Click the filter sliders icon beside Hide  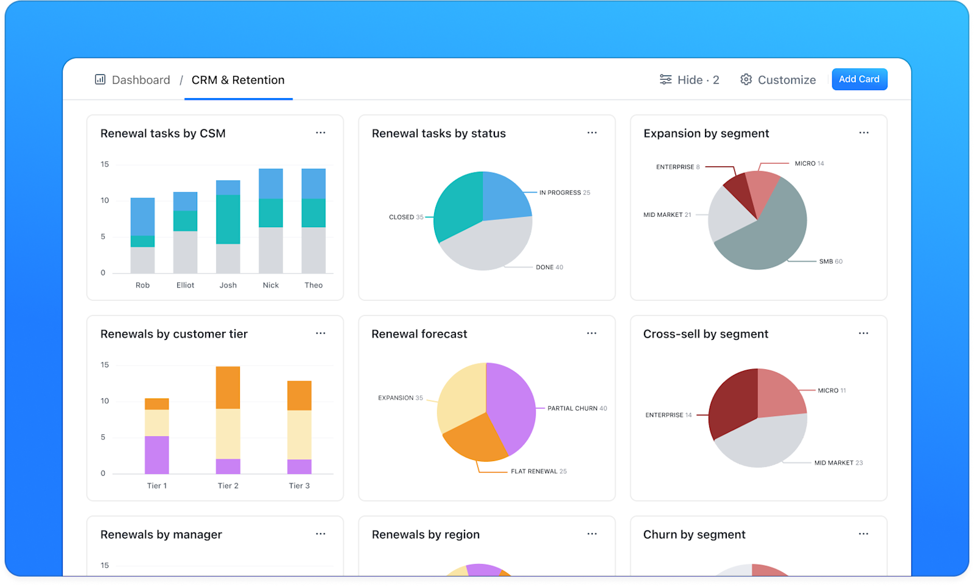[665, 79]
